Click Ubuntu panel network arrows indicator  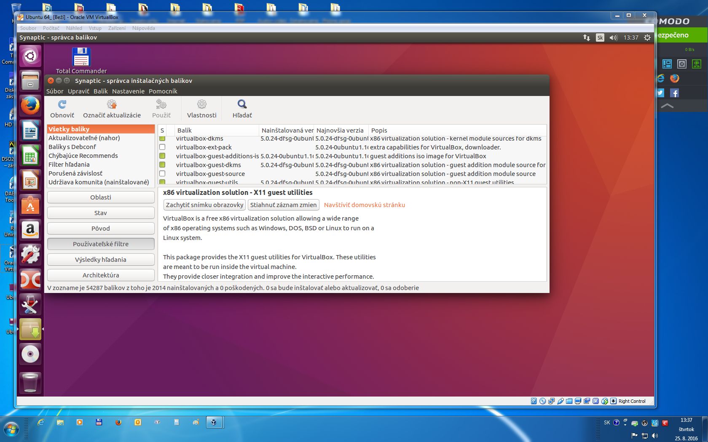(586, 37)
